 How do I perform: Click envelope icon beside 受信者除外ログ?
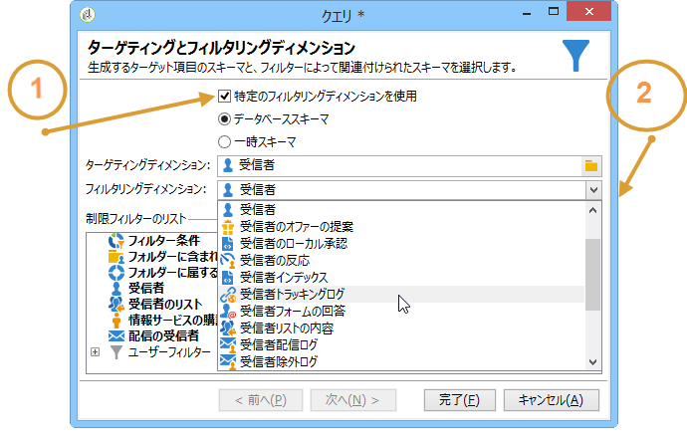228,362
